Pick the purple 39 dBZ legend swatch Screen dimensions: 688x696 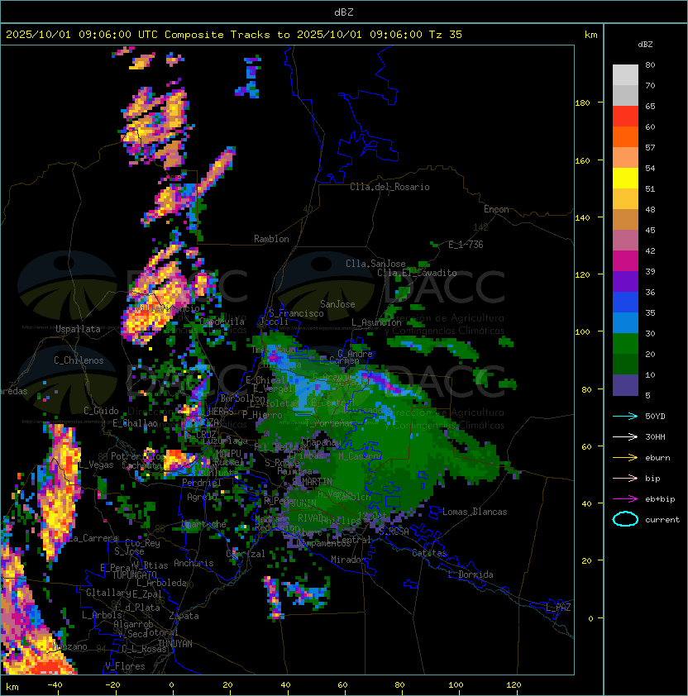point(625,281)
